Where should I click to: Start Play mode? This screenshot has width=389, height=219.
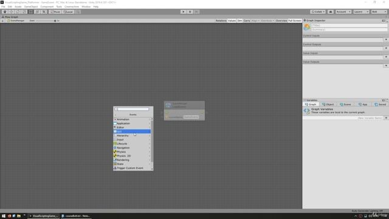pos(184,12)
